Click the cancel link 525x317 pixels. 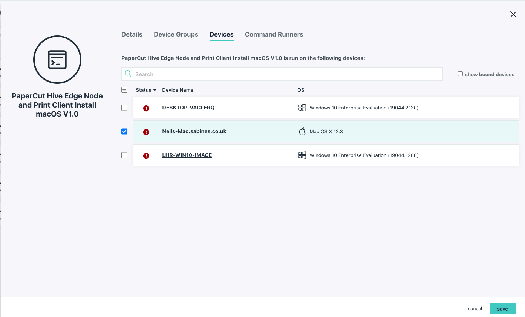click(475, 309)
